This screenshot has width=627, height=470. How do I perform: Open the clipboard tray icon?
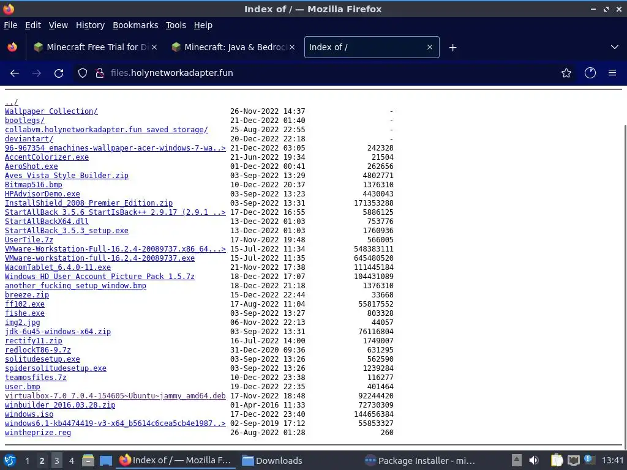pyautogui.click(x=557, y=460)
